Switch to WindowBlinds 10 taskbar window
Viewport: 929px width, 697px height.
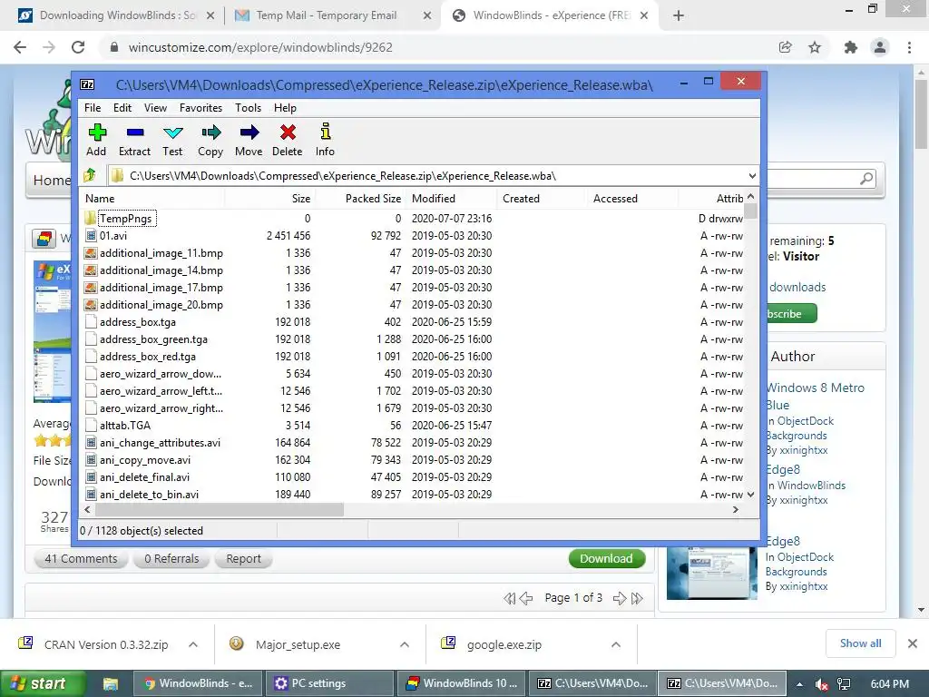point(462,683)
